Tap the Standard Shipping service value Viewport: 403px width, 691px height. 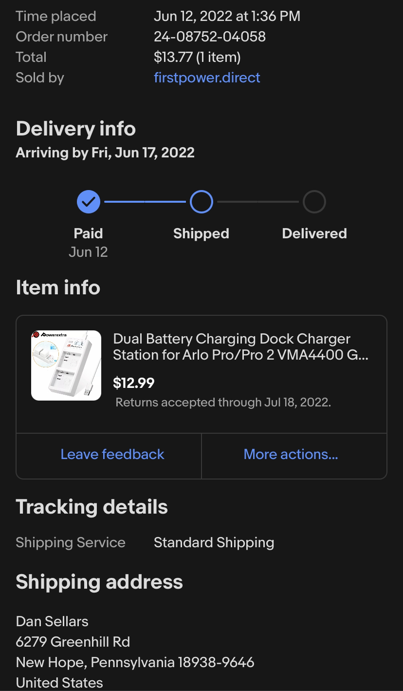point(214,542)
